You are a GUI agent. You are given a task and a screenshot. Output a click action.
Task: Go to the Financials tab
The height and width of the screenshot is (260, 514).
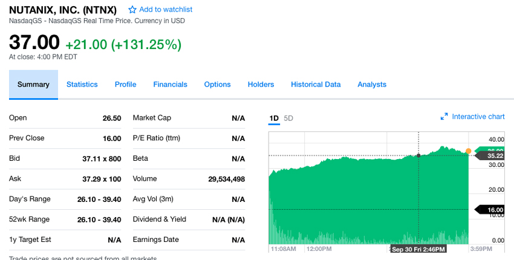tap(170, 84)
